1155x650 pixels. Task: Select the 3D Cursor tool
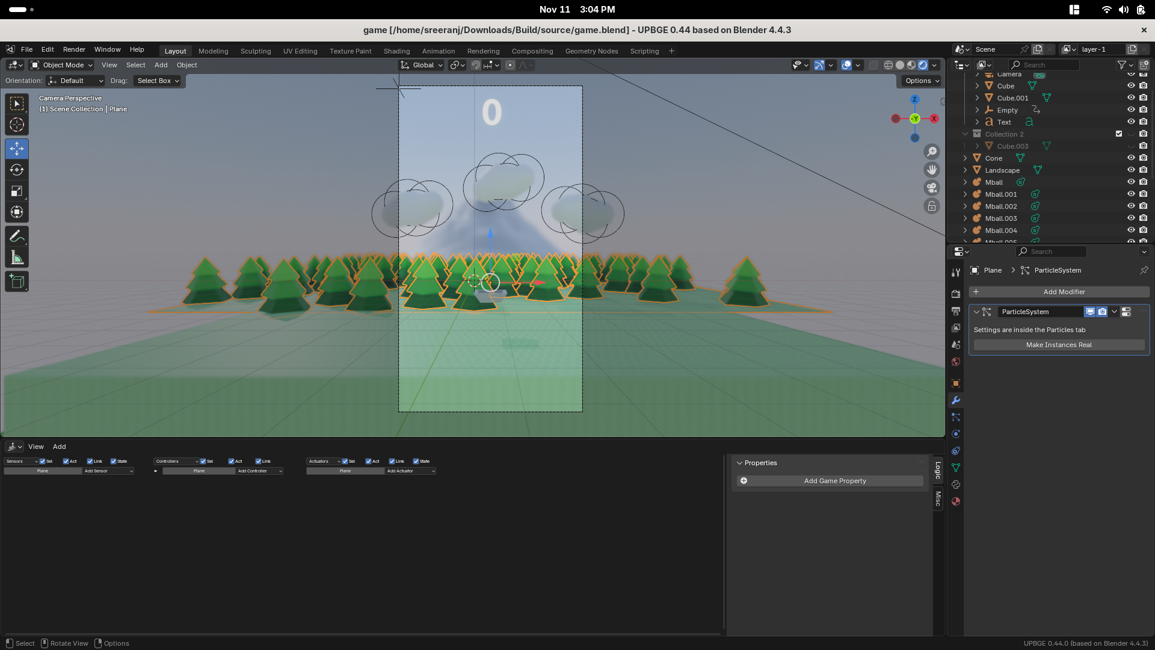coord(17,125)
